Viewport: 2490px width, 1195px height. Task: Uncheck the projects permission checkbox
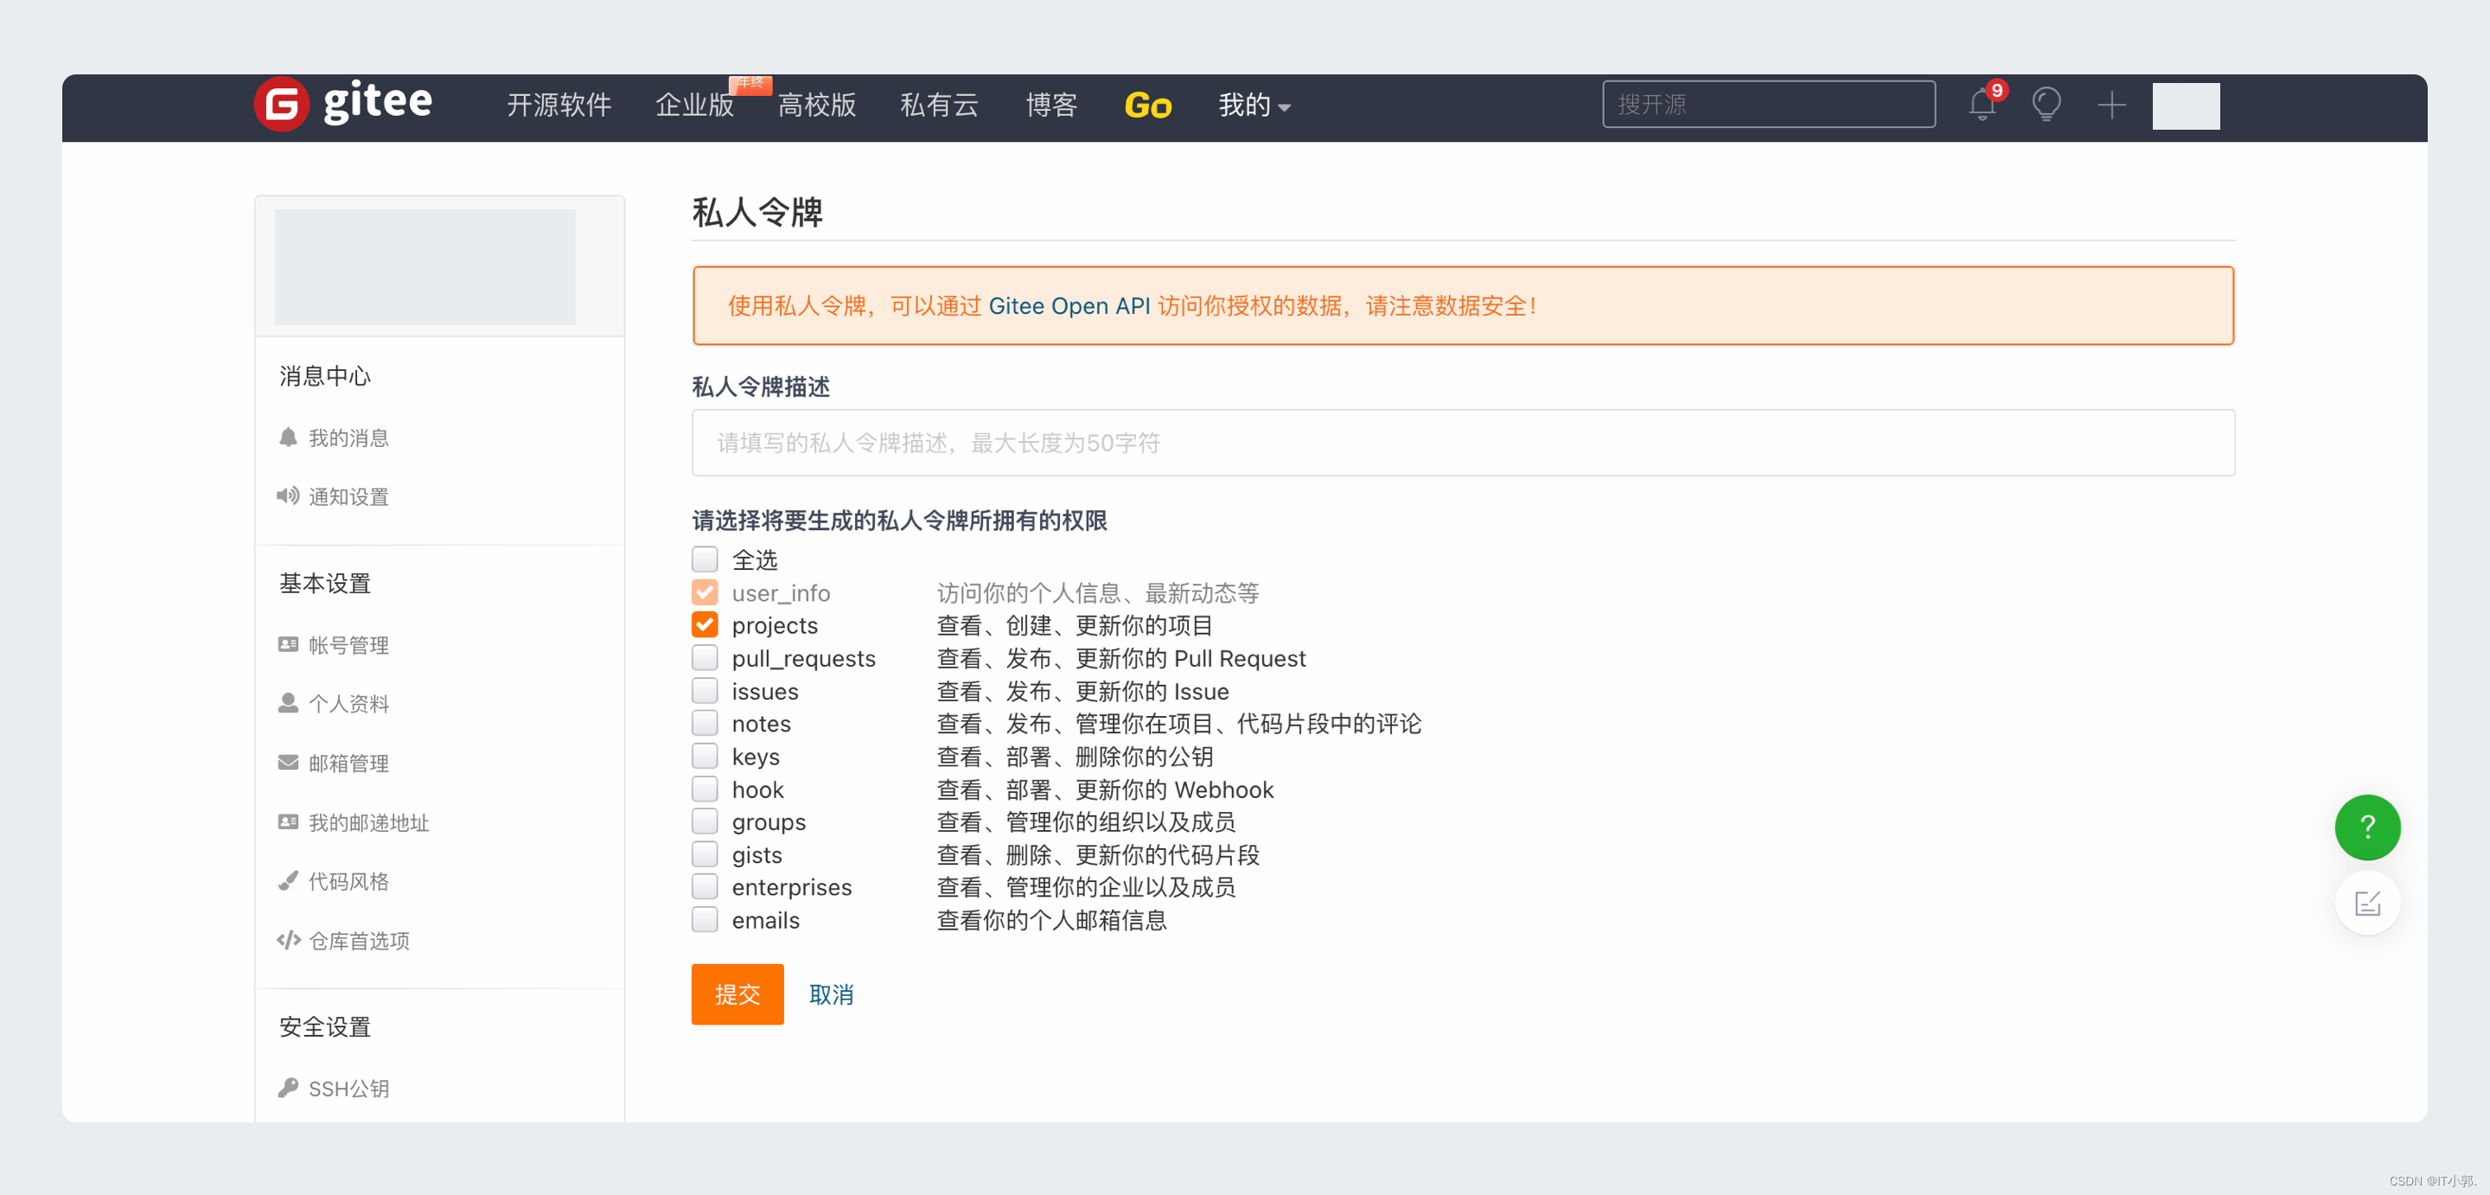(x=705, y=625)
